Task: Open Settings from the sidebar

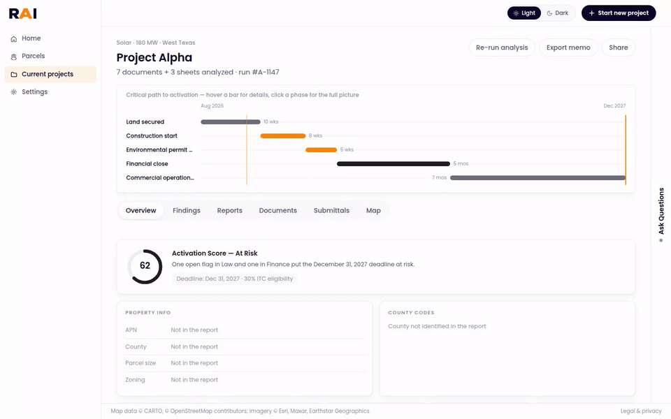Action: [x=50, y=92]
